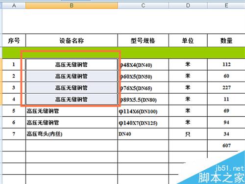Click the DN40 spec cell
Screen dimensions: 245x184
point(143,134)
